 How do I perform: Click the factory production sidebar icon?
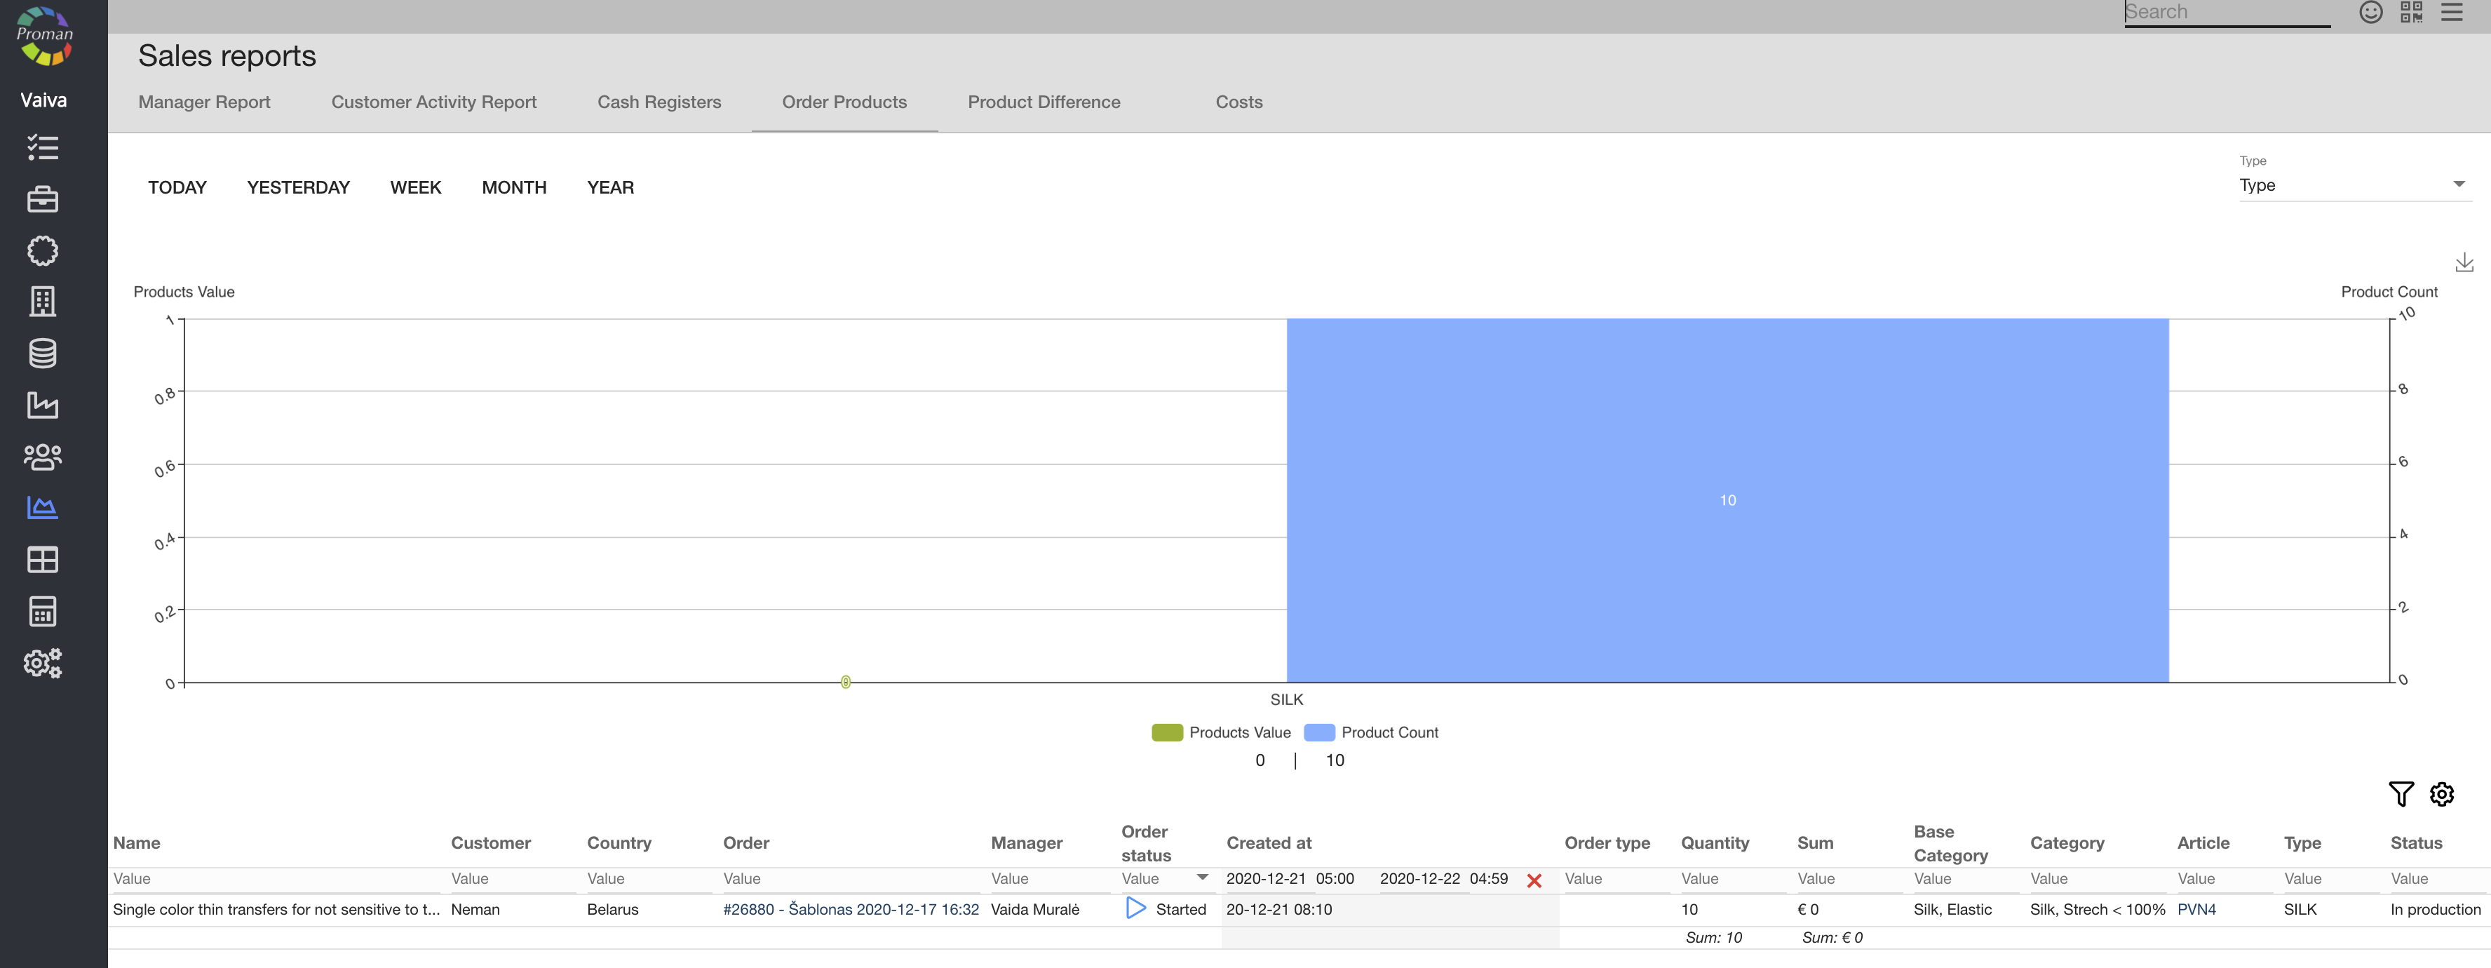tap(43, 405)
